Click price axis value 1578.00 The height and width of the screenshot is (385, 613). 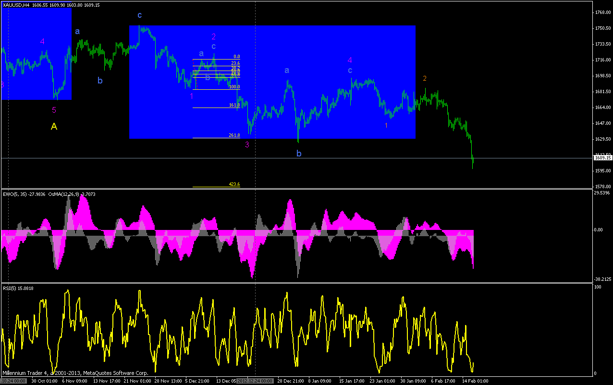click(x=602, y=187)
